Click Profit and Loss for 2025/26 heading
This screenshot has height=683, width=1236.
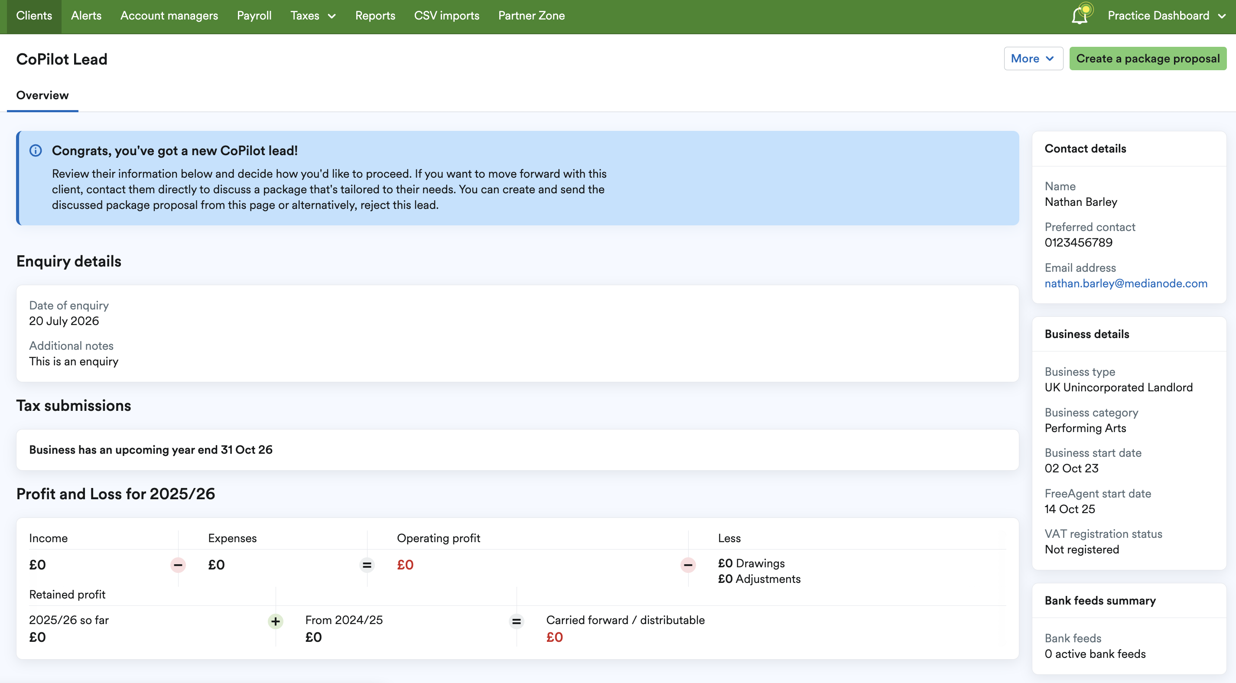point(116,494)
